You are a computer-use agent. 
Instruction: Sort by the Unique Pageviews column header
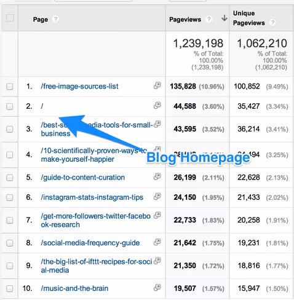(249, 18)
